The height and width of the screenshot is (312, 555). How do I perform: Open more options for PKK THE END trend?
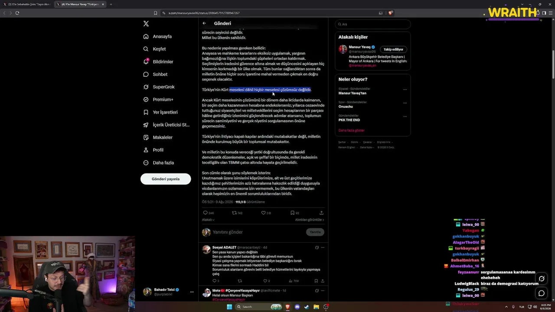point(405,116)
